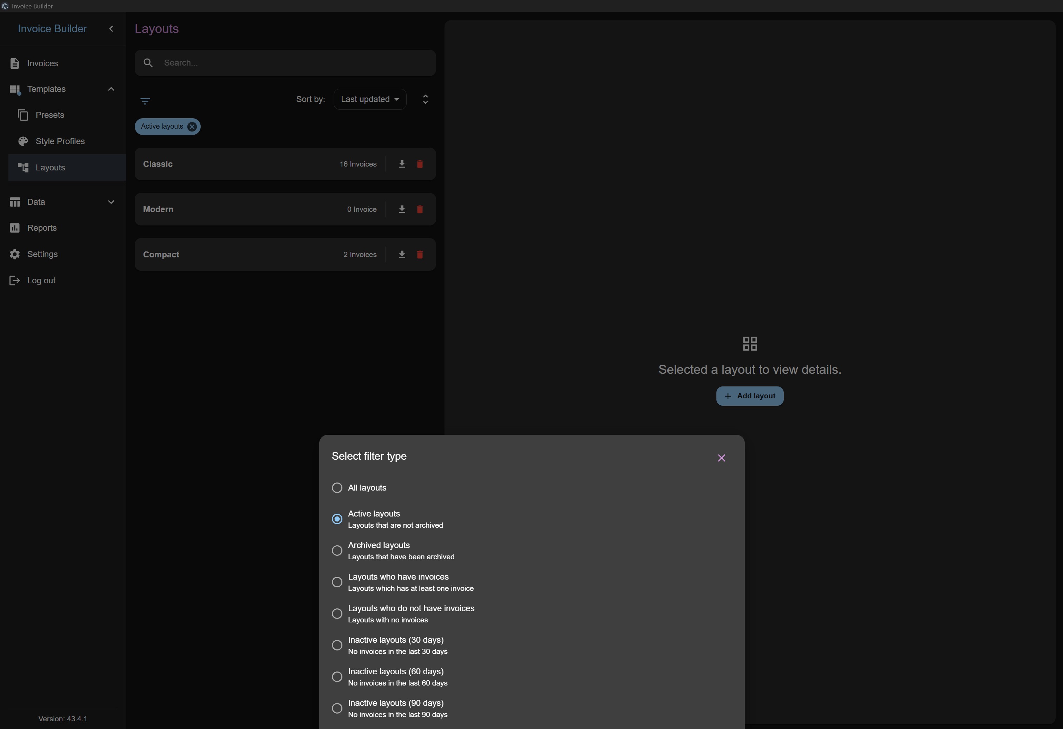Delete the Compact layout
The height and width of the screenshot is (729, 1063).
coord(420,255)
